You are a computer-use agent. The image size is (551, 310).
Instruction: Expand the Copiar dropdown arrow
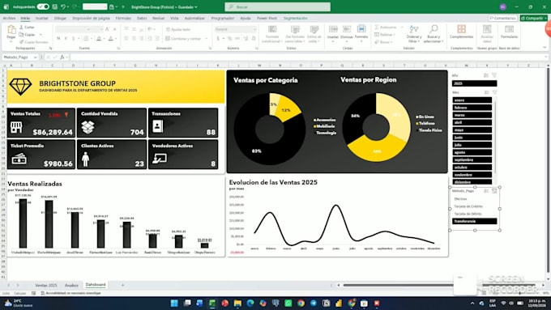pos(41,35)
